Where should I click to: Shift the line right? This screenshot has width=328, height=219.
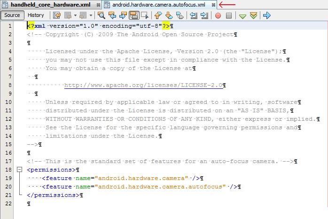(x=204, y=16)
